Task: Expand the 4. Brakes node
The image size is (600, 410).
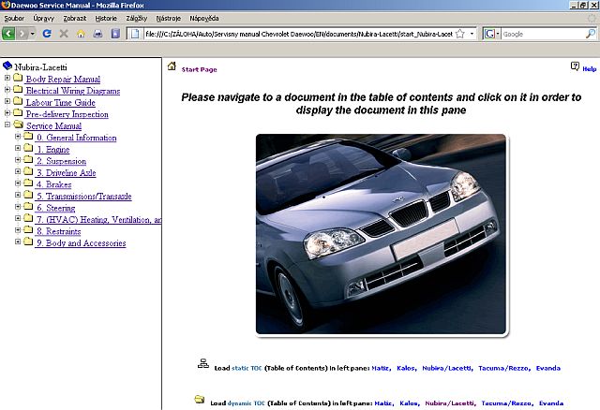Action: pos(18,183)
